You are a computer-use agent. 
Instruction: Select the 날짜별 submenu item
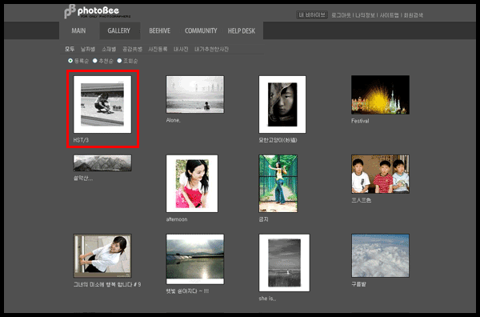pyautogui.click(x=88, y=49)
